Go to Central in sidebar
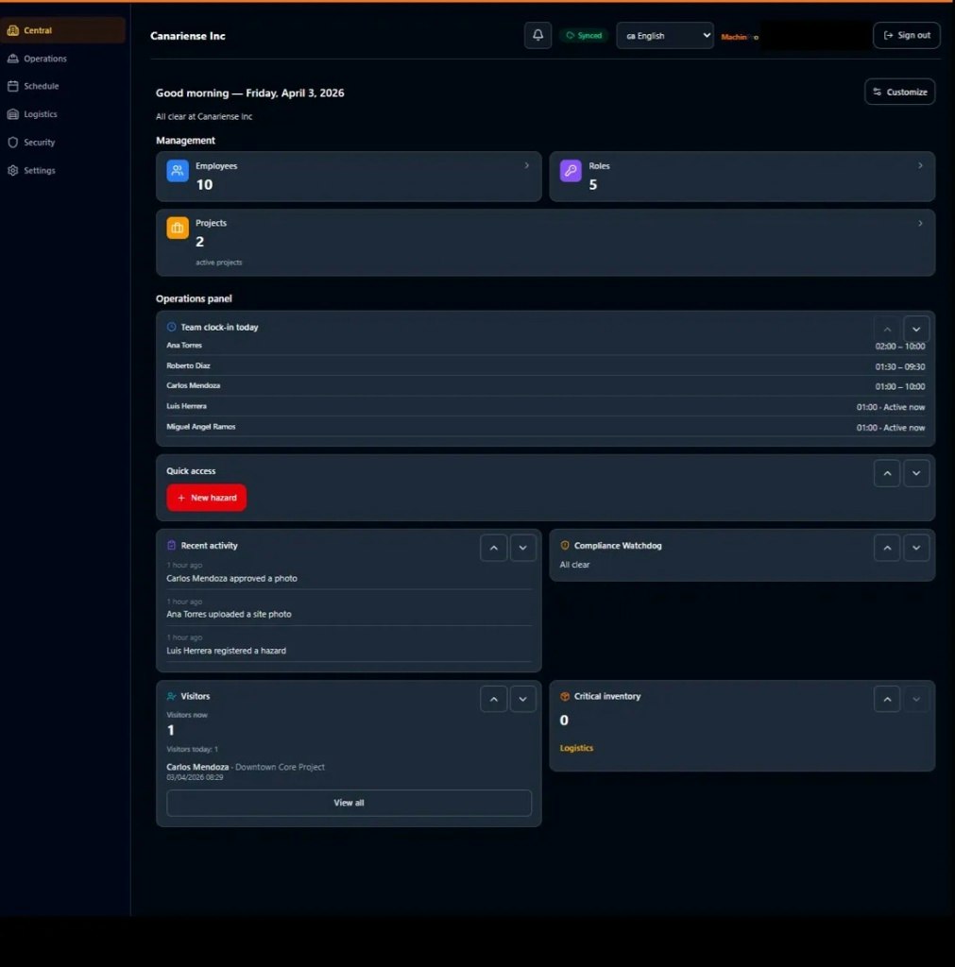Viewport: 955px width, 967px height. pos(63,30)
